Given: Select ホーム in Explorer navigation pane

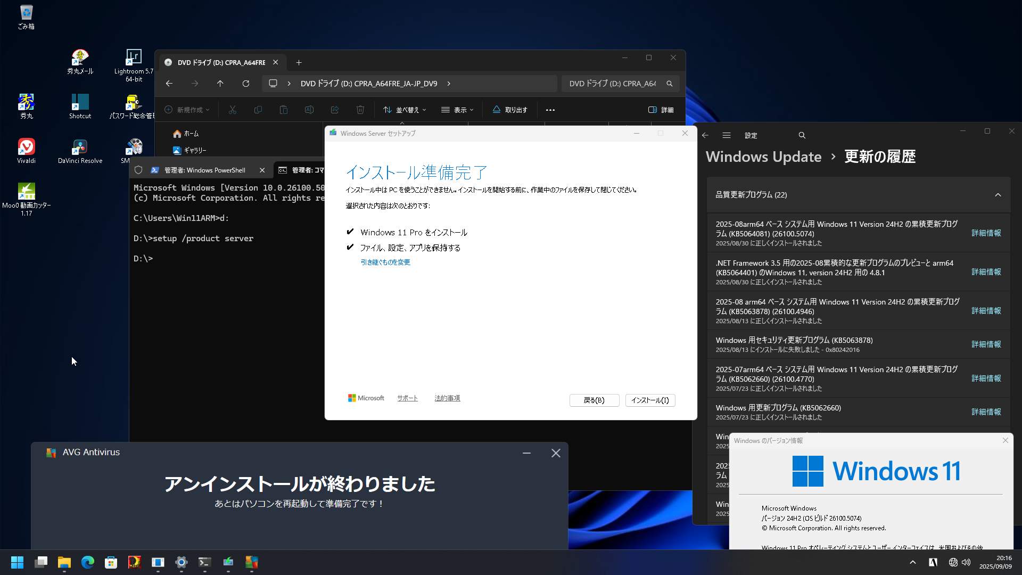Looking at the screenshot, I should point(186,134).
